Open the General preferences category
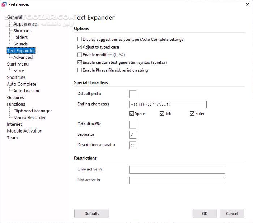The height and width of the screenshot is (223, 253). pyautogui.click(x=14, y=17)
